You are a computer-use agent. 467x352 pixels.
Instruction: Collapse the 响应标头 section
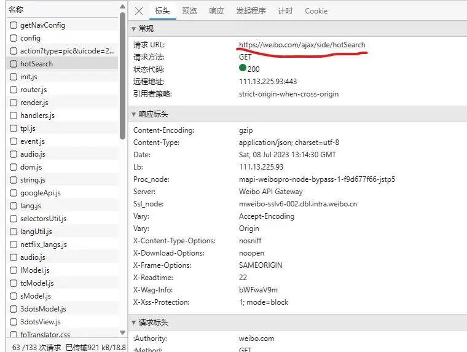[134, 114]
